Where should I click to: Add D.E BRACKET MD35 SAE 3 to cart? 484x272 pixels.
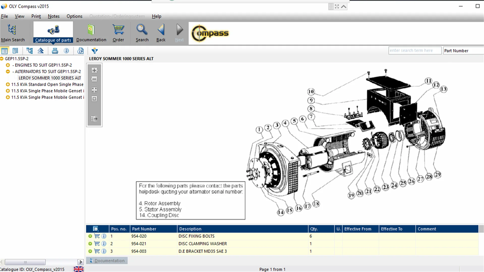[97, 251]
